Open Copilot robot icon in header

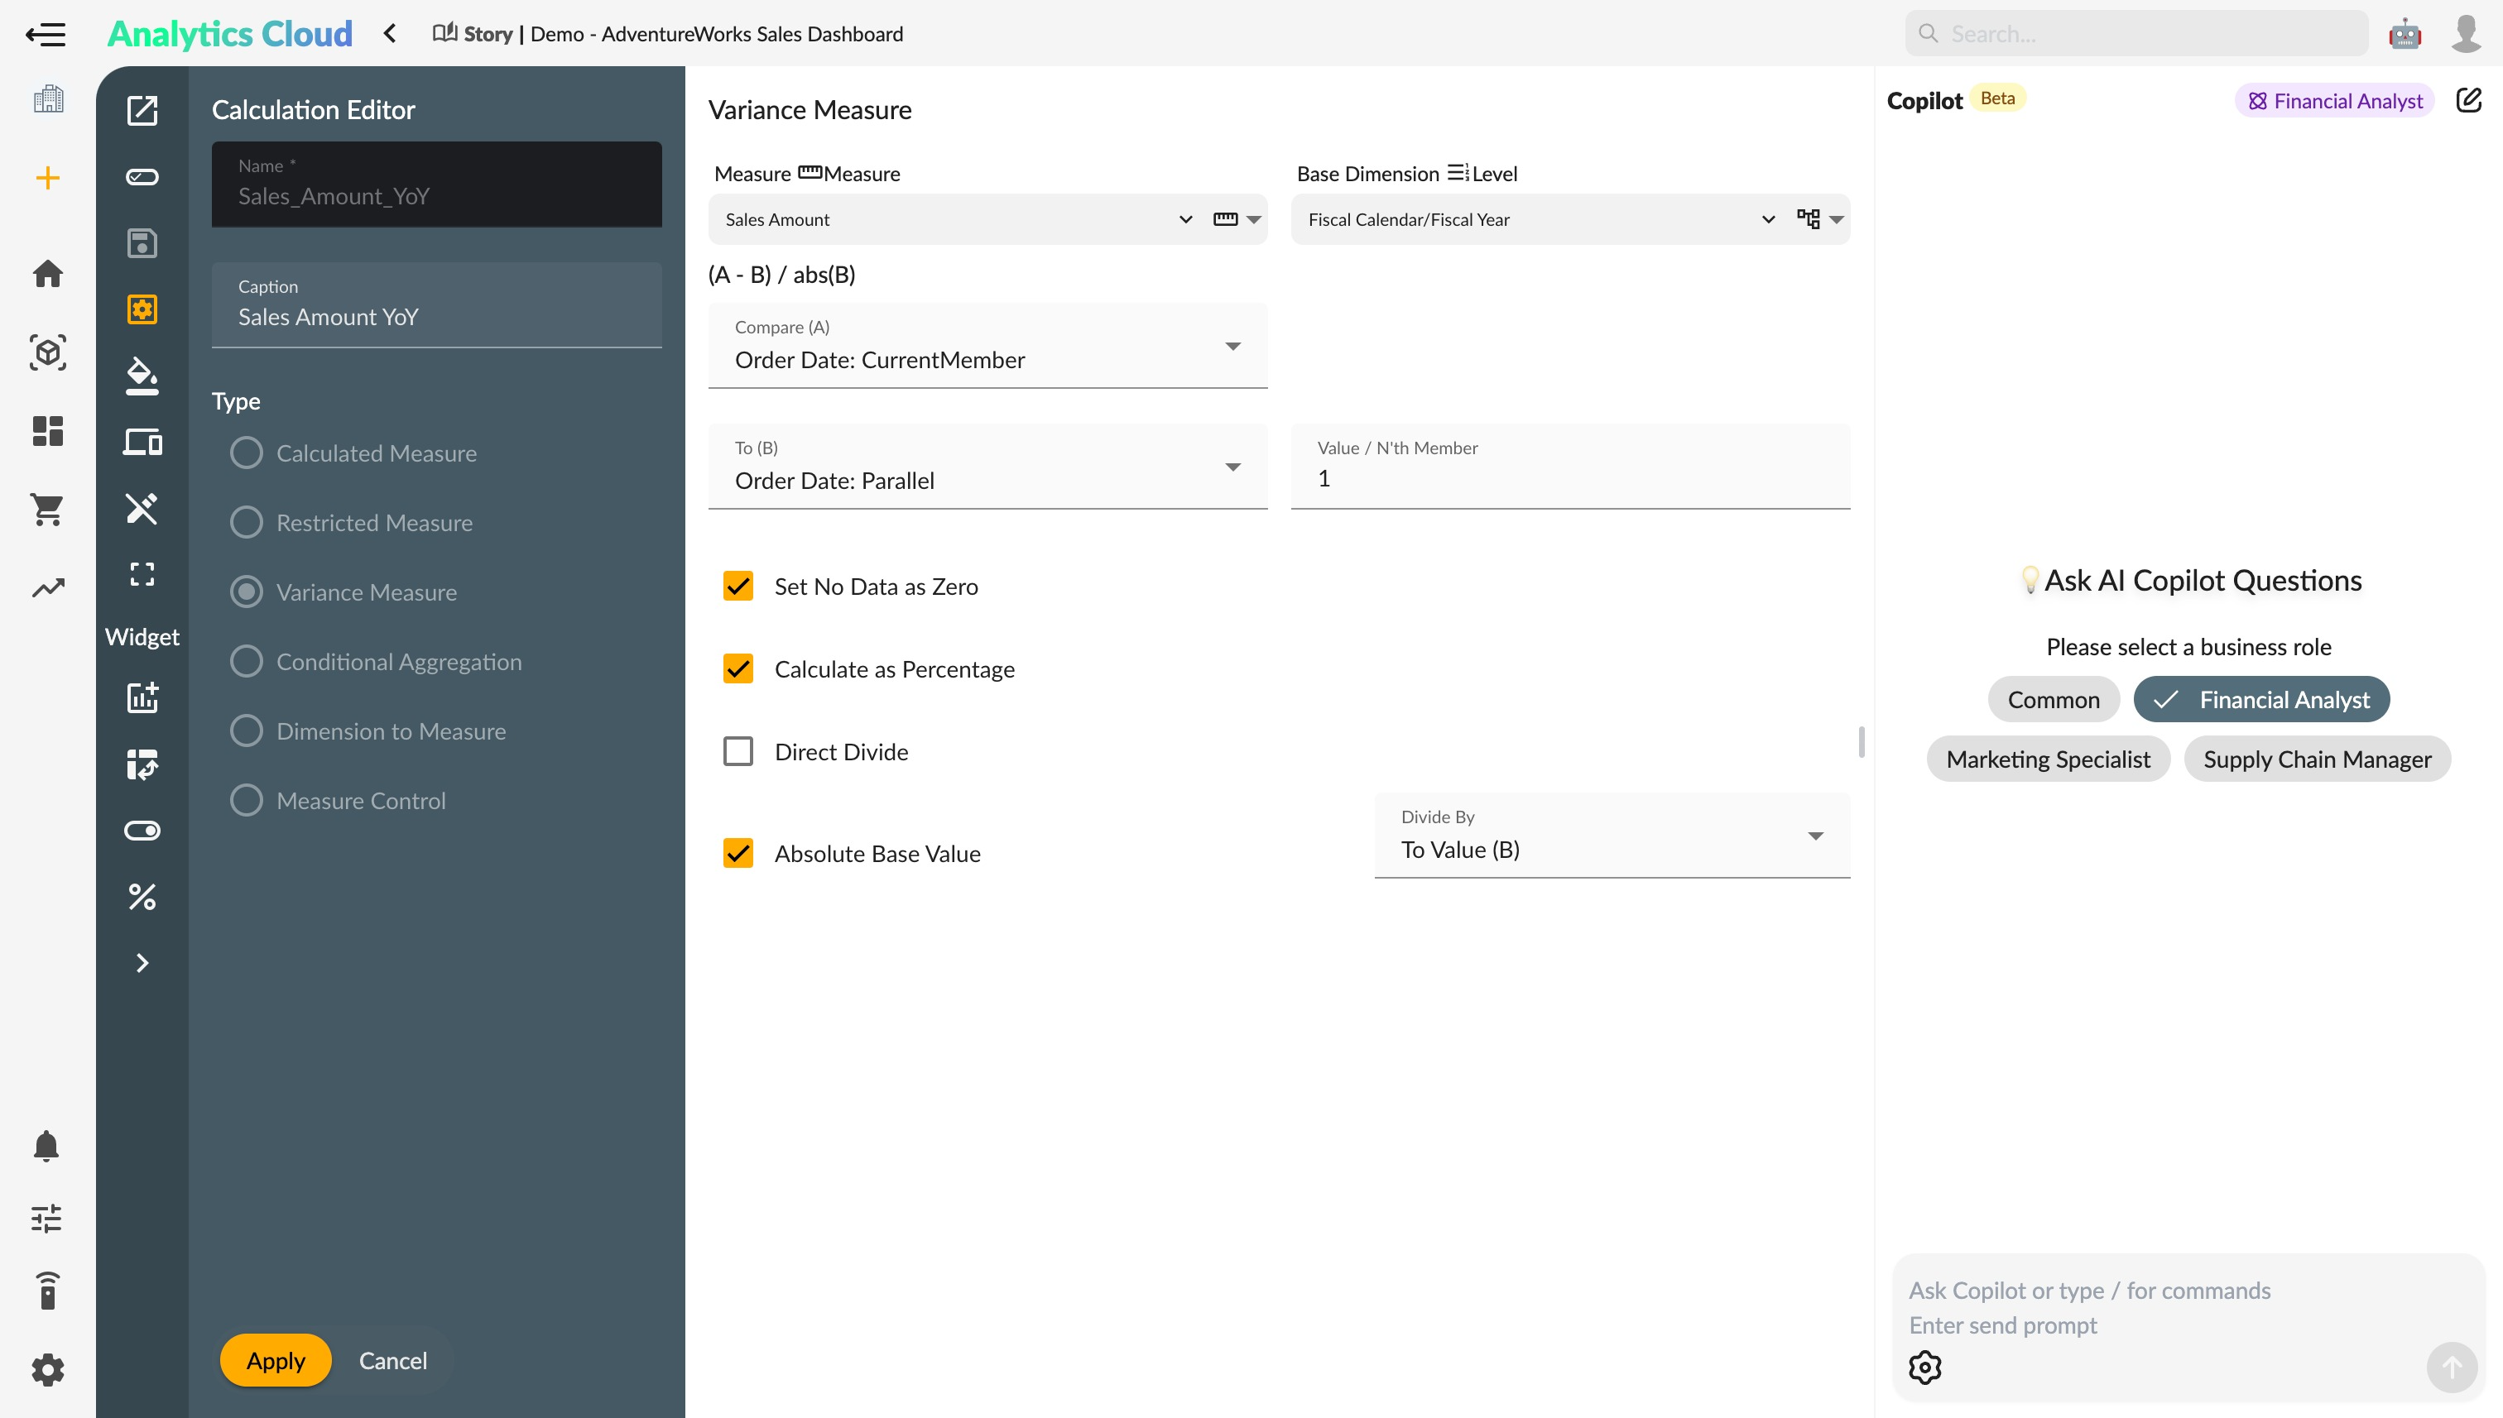2405,34
